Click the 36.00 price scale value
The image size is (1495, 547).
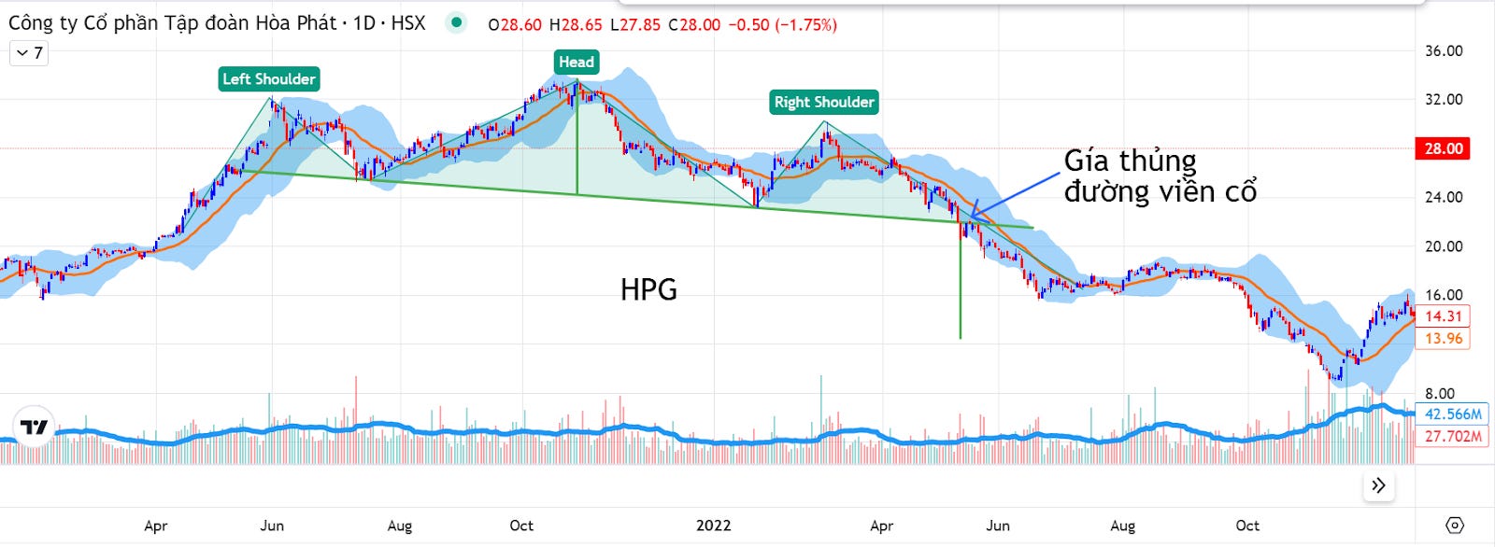[x=1444, y=51]
